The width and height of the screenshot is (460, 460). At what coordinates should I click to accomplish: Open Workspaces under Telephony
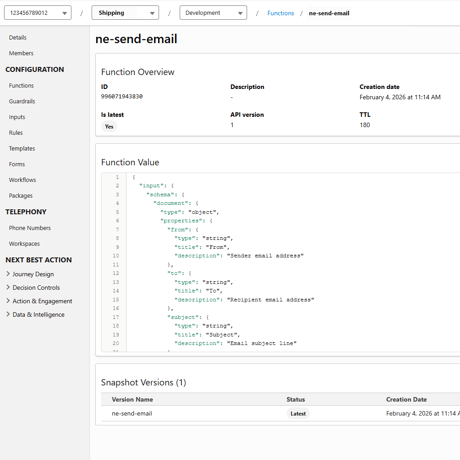(24, 244)
